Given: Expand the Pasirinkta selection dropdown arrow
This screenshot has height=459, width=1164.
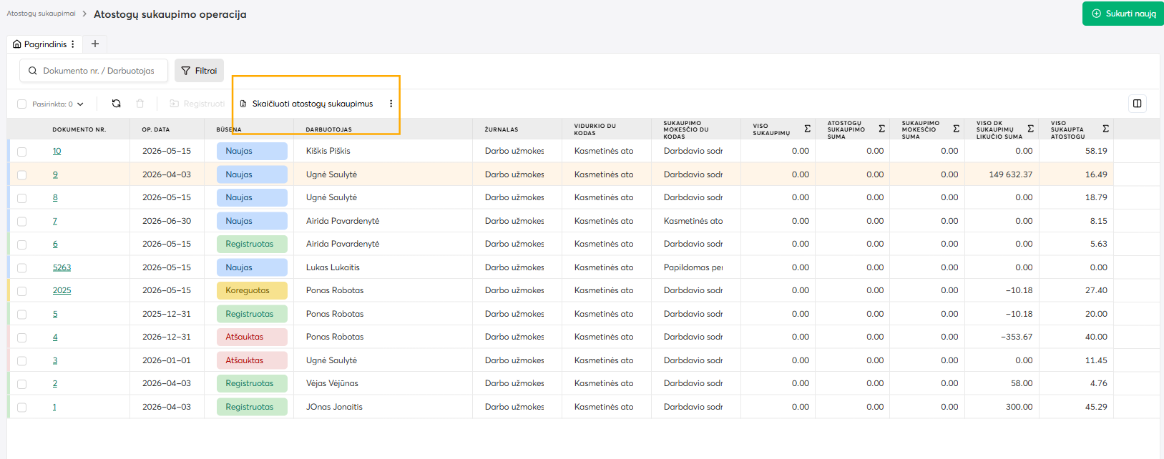Looking at the screenshot, I should [80, 104].
